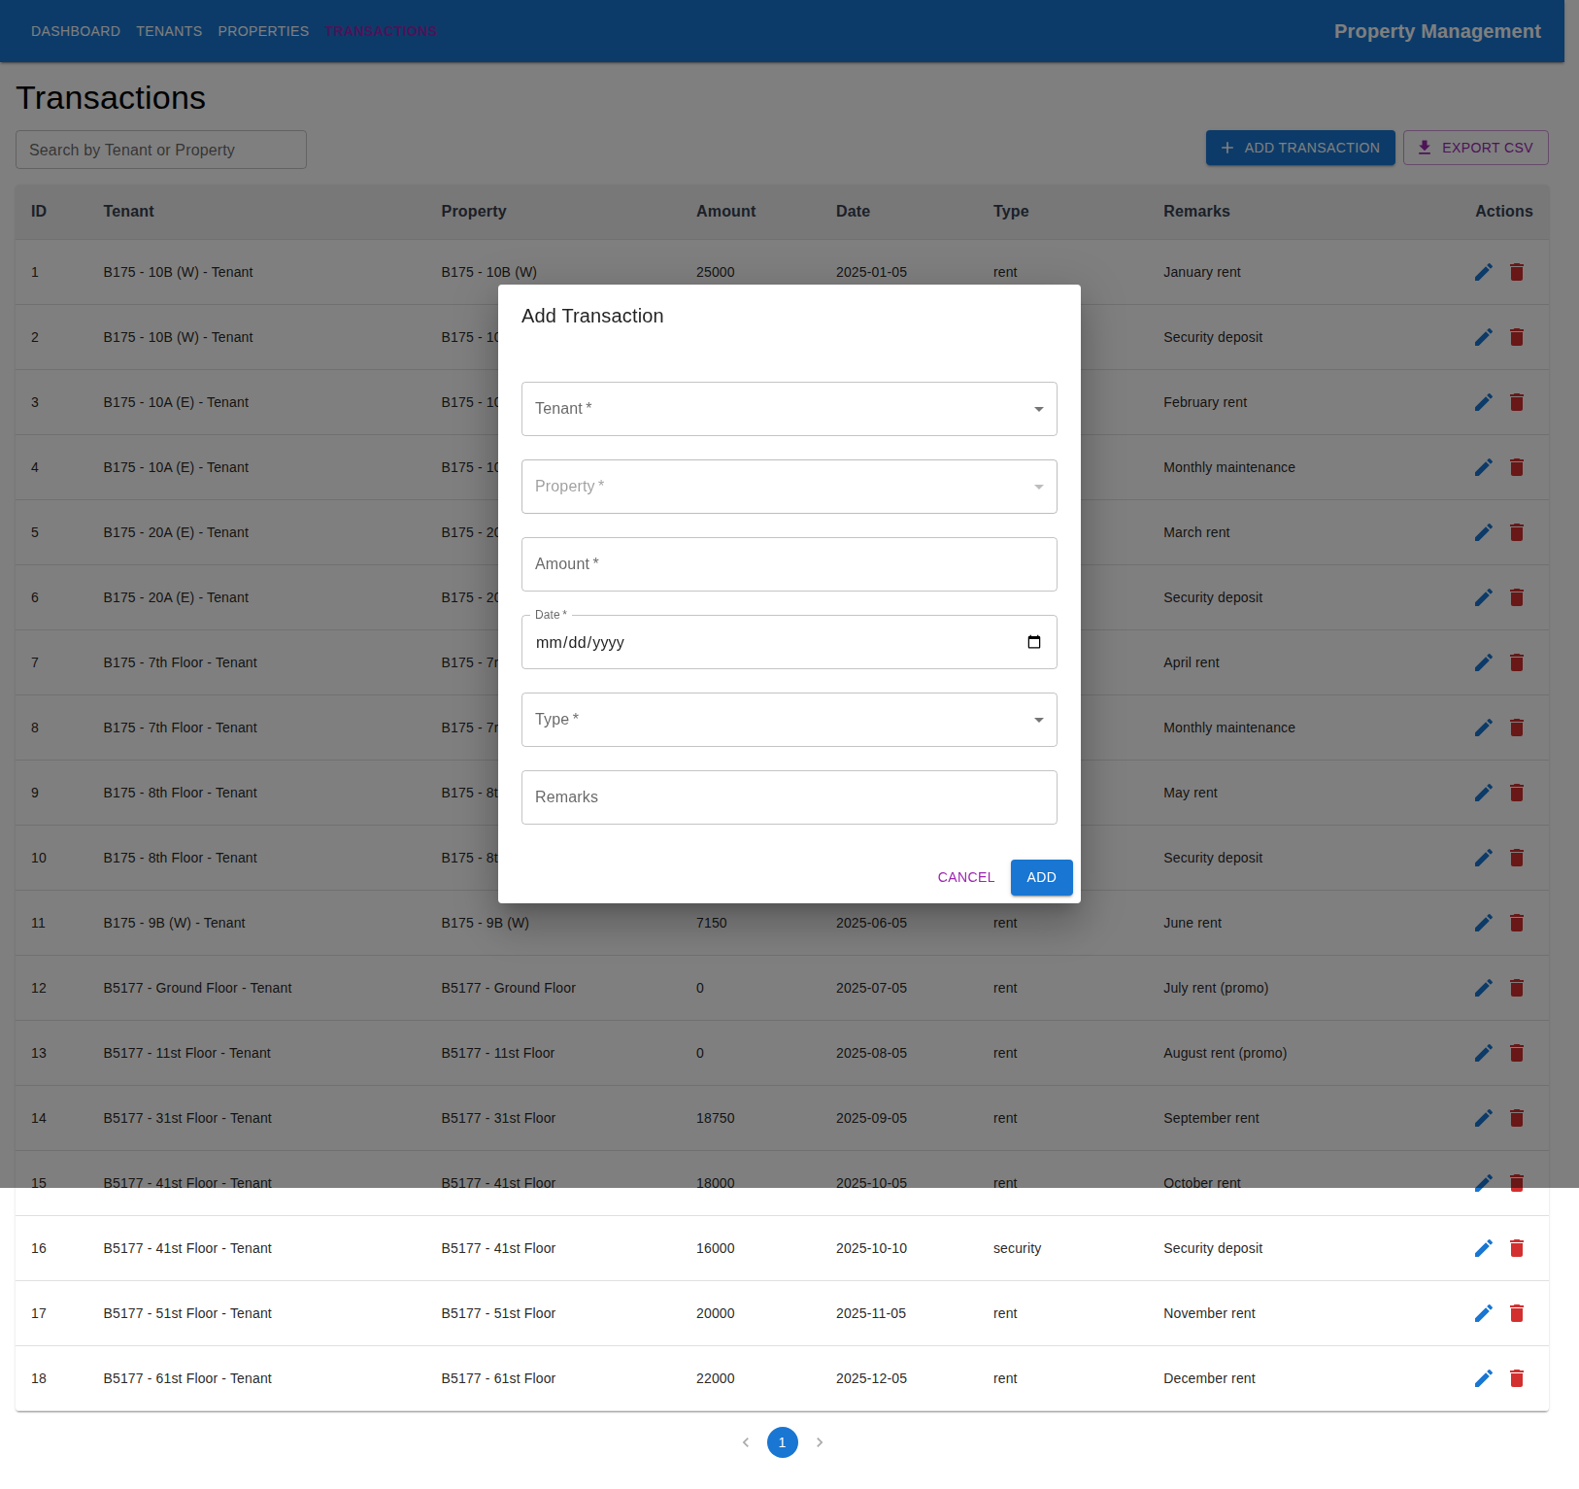The width and height of the screenshot is (1579, 1489).
Task: Edit the Security deposit for B5177 - 41st Floor
Action: 1483,1248
